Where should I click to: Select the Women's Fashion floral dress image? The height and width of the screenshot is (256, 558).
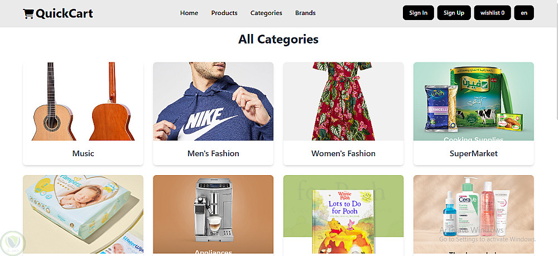(x=343, y=101)
